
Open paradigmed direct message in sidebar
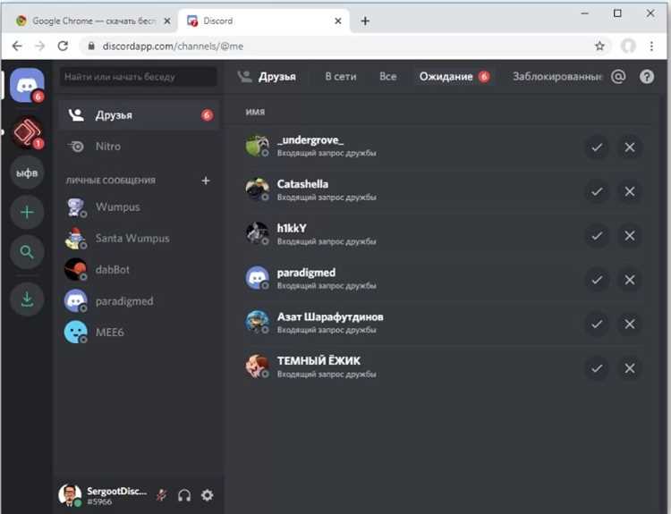click(x=139, y=301)
